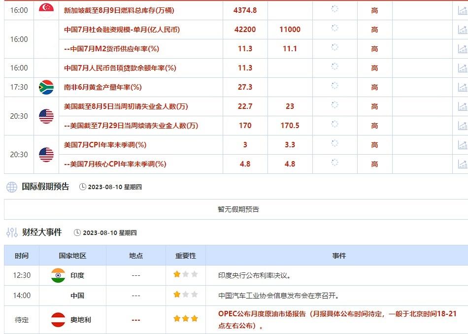
Task: Click the 12:30 event time
Action: coord(22,275)
